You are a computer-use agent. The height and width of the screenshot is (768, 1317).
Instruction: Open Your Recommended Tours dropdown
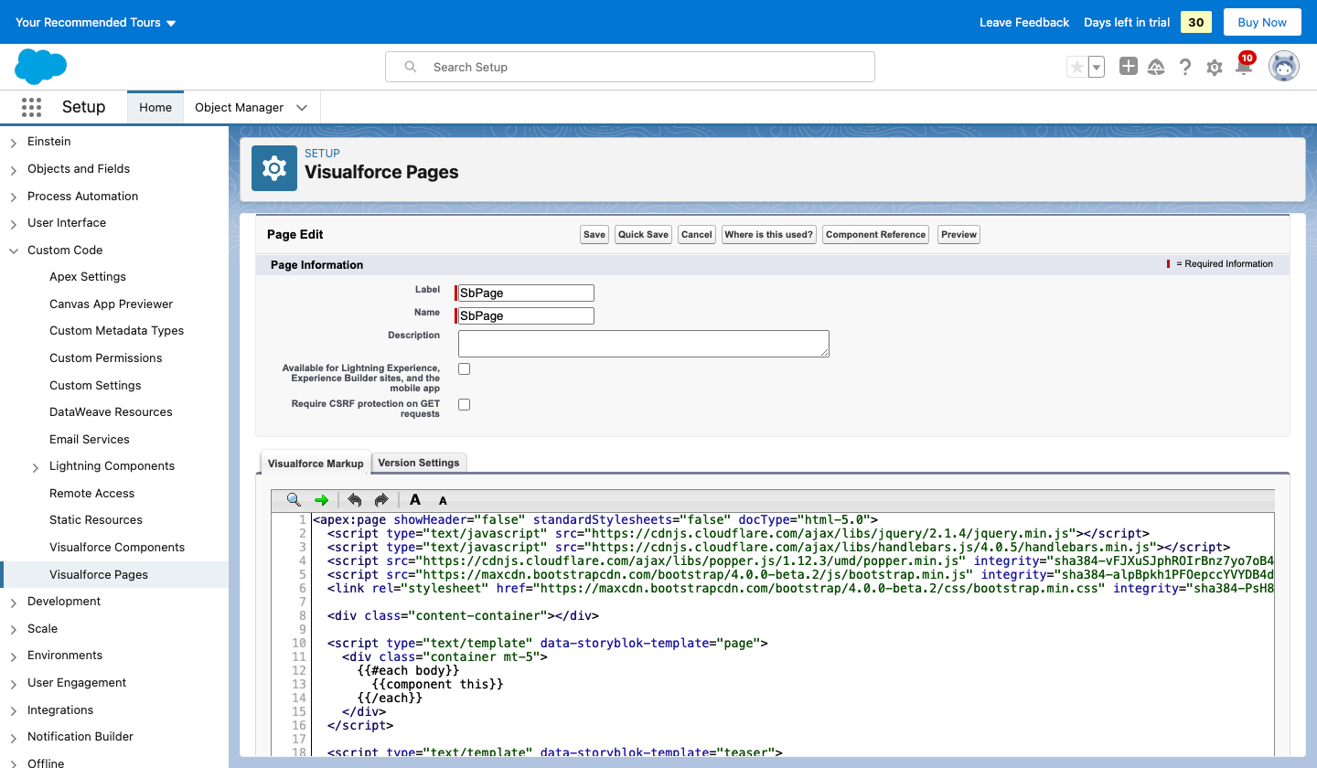coord(96,22)
